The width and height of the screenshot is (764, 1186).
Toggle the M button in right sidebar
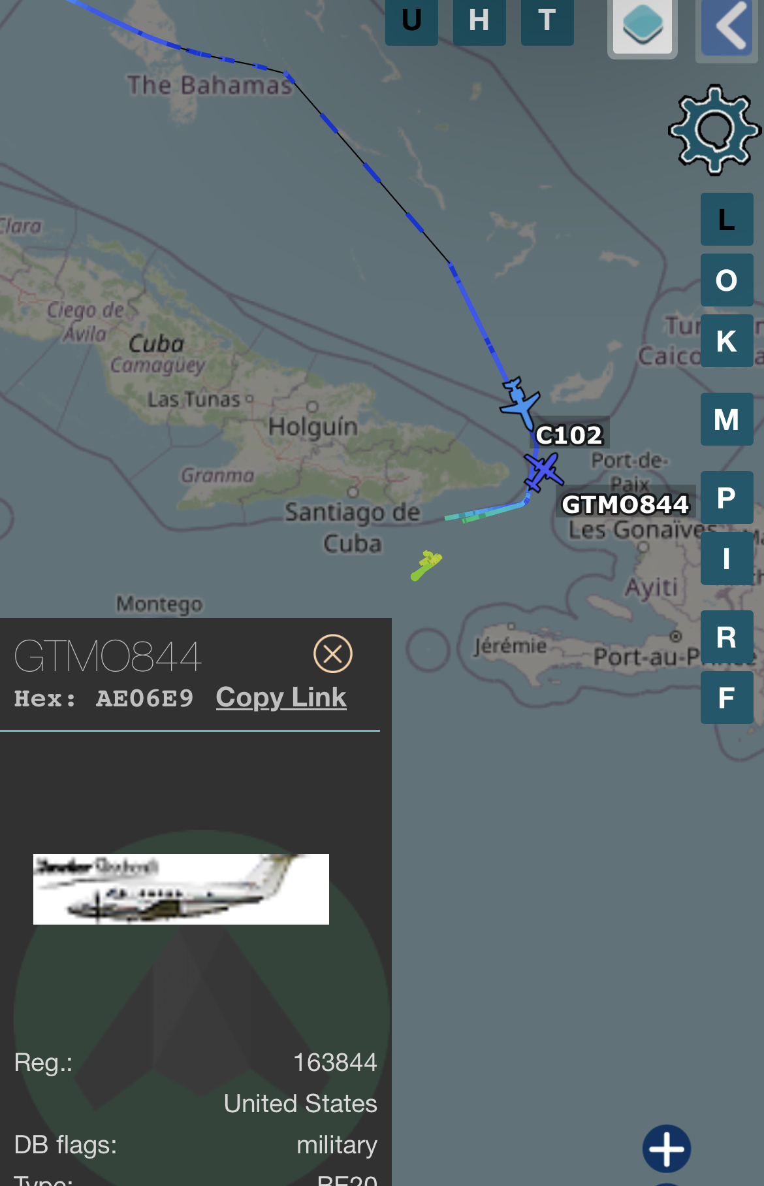(727, 420)
